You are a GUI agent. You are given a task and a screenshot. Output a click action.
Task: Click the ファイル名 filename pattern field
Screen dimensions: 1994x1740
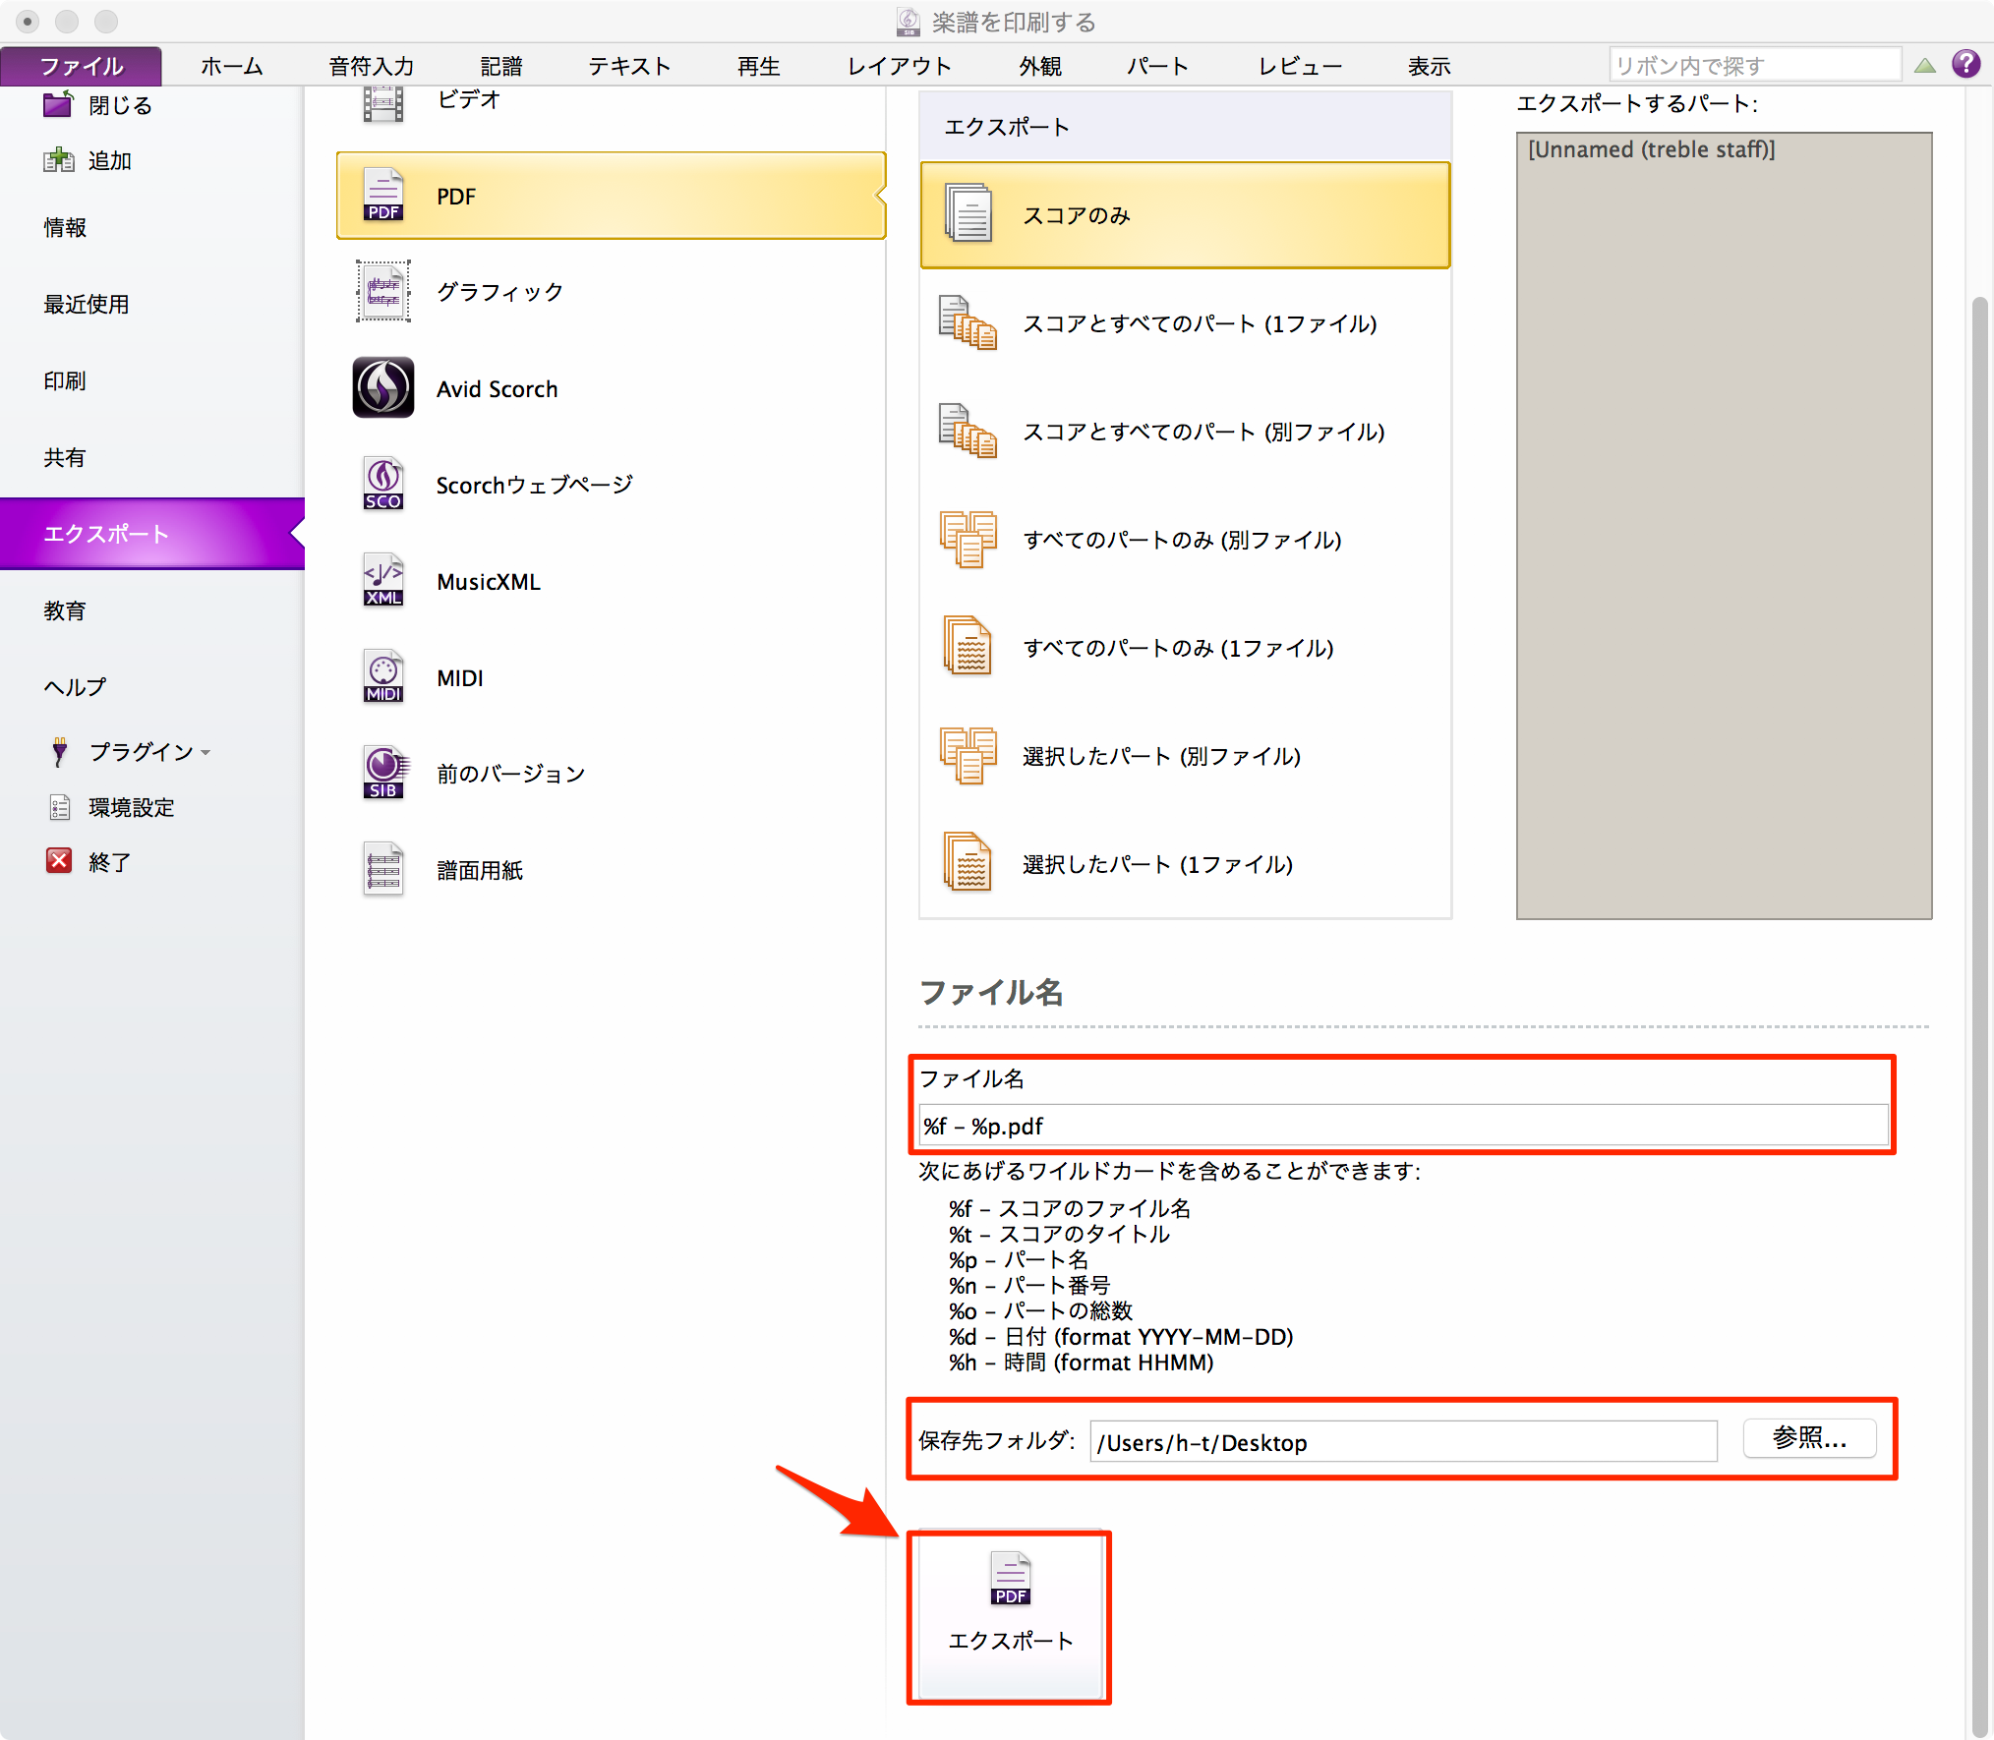point(1403,1125)
